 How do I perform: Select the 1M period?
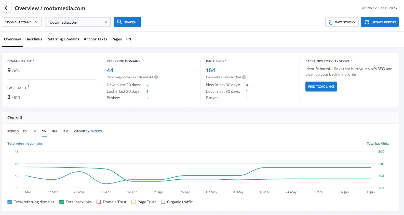click(34, 131)
